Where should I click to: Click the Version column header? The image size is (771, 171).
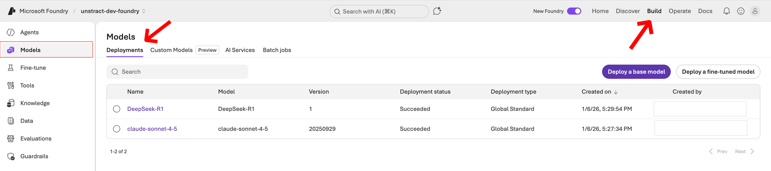click(x=319, y=92)
